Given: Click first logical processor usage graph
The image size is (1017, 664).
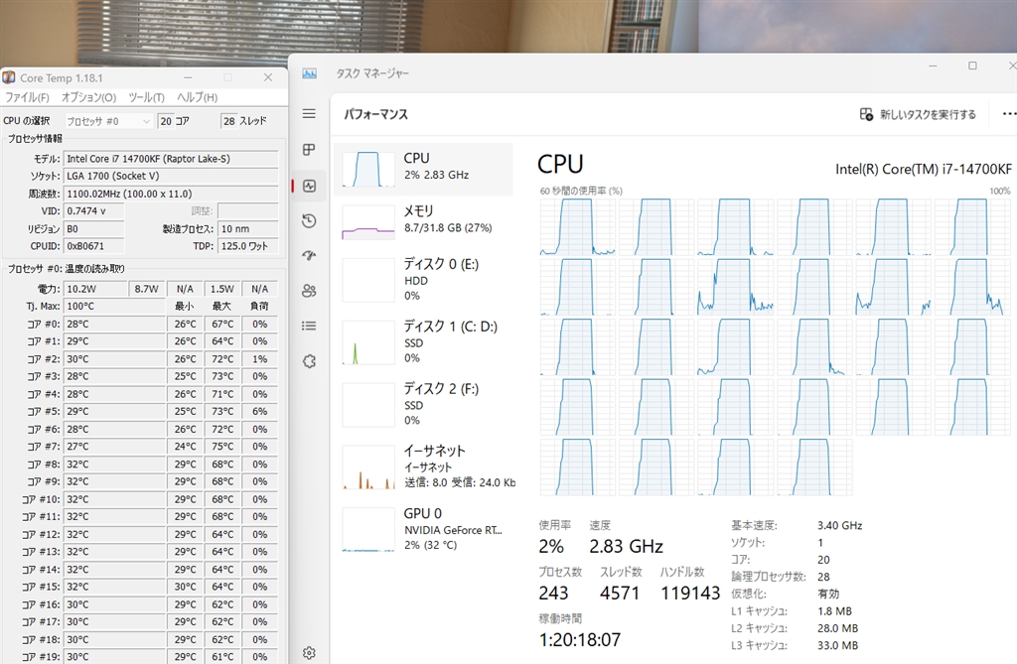Looking at the screenshot, I should [577, 227].
